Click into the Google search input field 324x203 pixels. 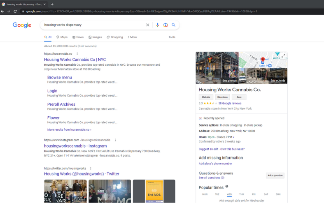93,25
